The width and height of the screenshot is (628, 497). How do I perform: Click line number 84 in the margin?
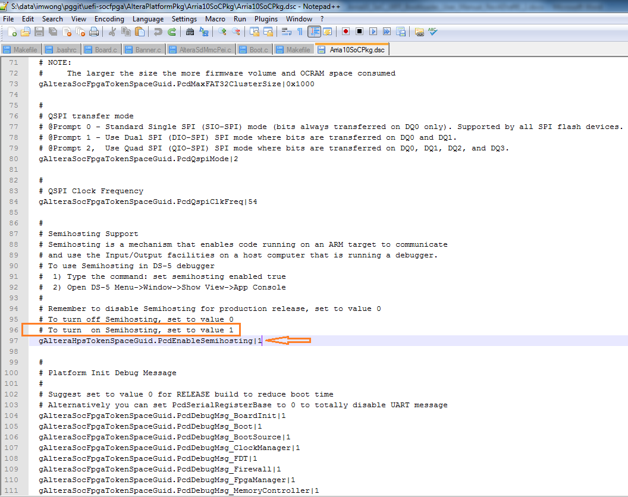tap(14, 202)
